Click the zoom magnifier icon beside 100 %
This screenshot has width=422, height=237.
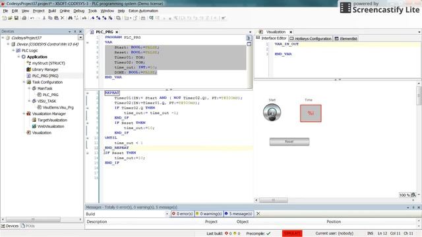[413, 195]
